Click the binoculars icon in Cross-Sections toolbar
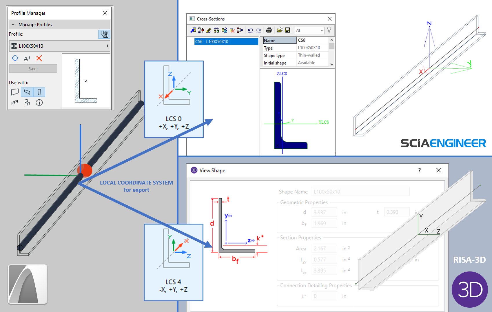 click(216, 30)
